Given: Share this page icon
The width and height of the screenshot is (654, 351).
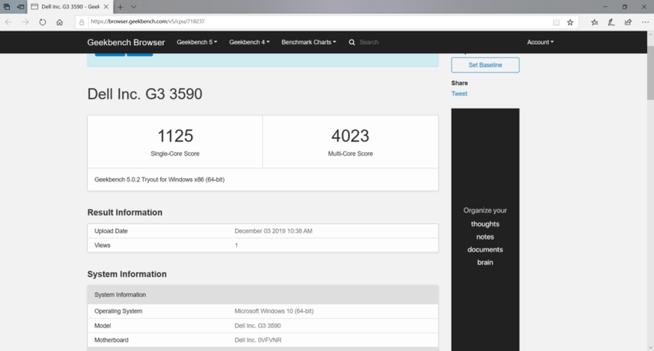Looking at the screenshot, I should [x=628, y=22].
